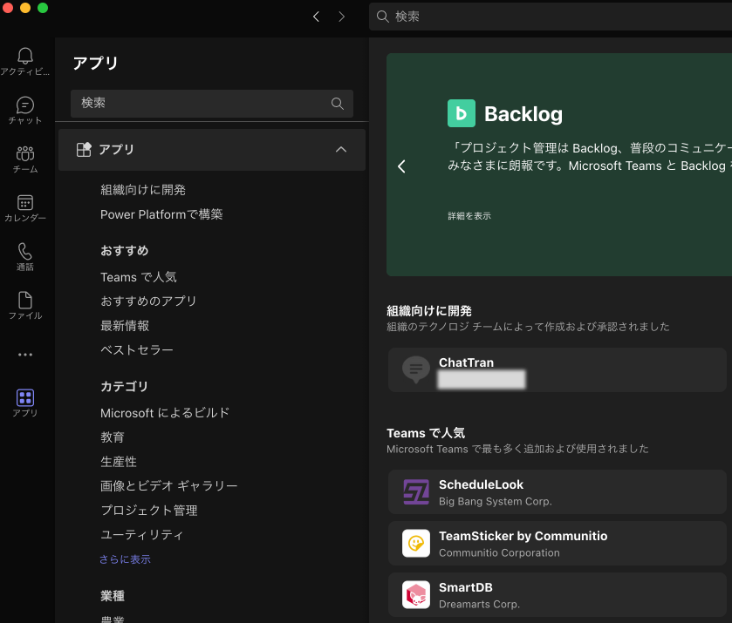The height and width of the screenshot is (623, 732).
Task: Select ベストセラー
Action: click(137, 349)
